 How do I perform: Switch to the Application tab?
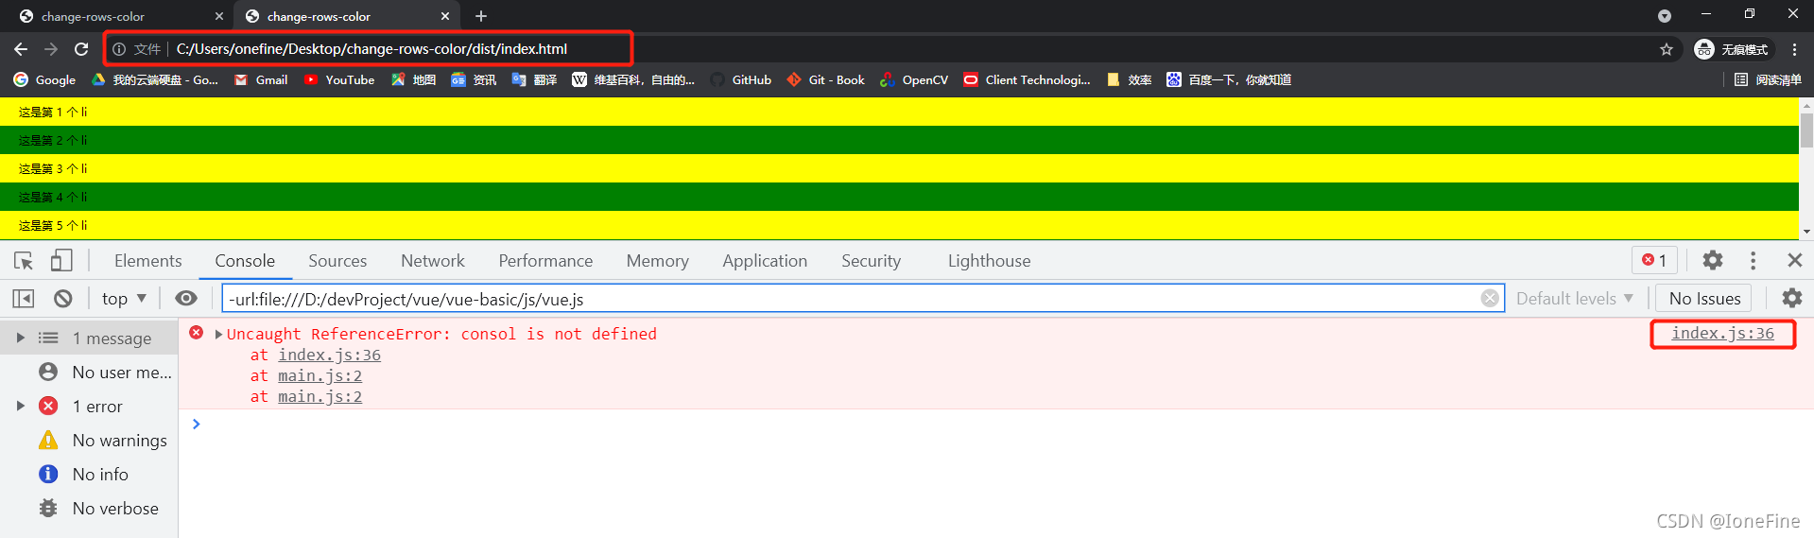click(x=765, y=261)
